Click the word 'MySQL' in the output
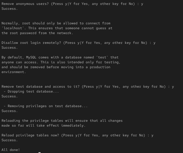The width and height of the screenshot is (183, 153). click(31, 57)
